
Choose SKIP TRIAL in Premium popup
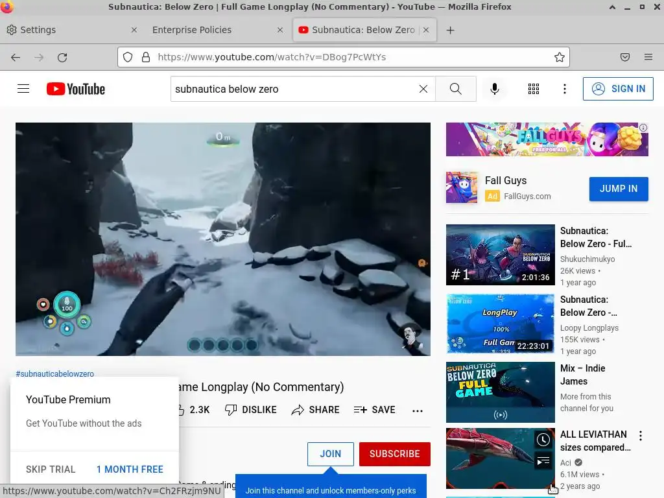[x=51, y=469]
